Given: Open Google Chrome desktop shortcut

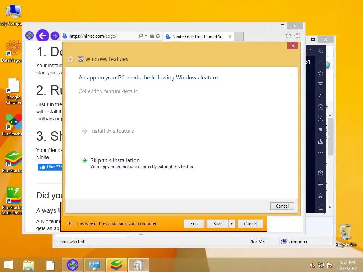Looking at the screenshot, I should [13, 91].
